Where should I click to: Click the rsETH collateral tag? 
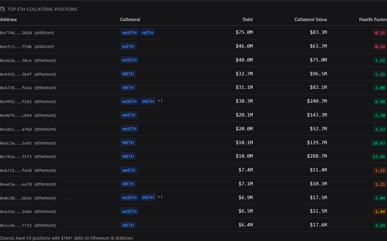147,33
